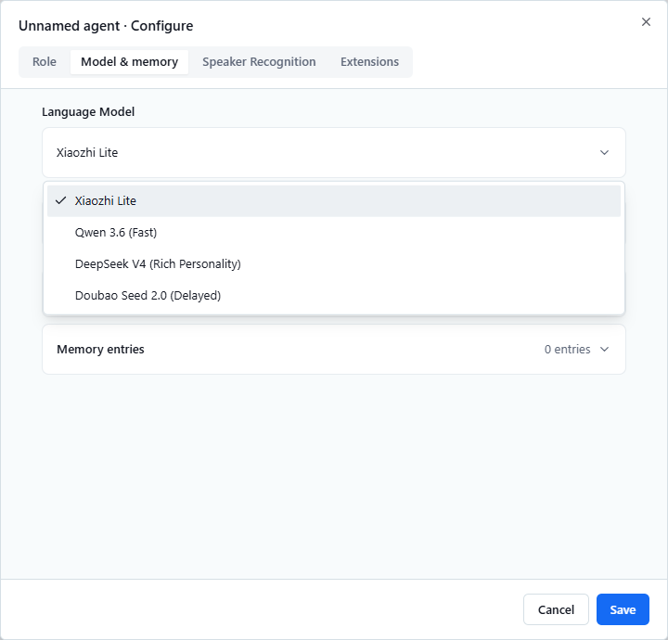
Task: Select DeepSeek V4 (Rich Personality) option
Action: pos(334,264)
